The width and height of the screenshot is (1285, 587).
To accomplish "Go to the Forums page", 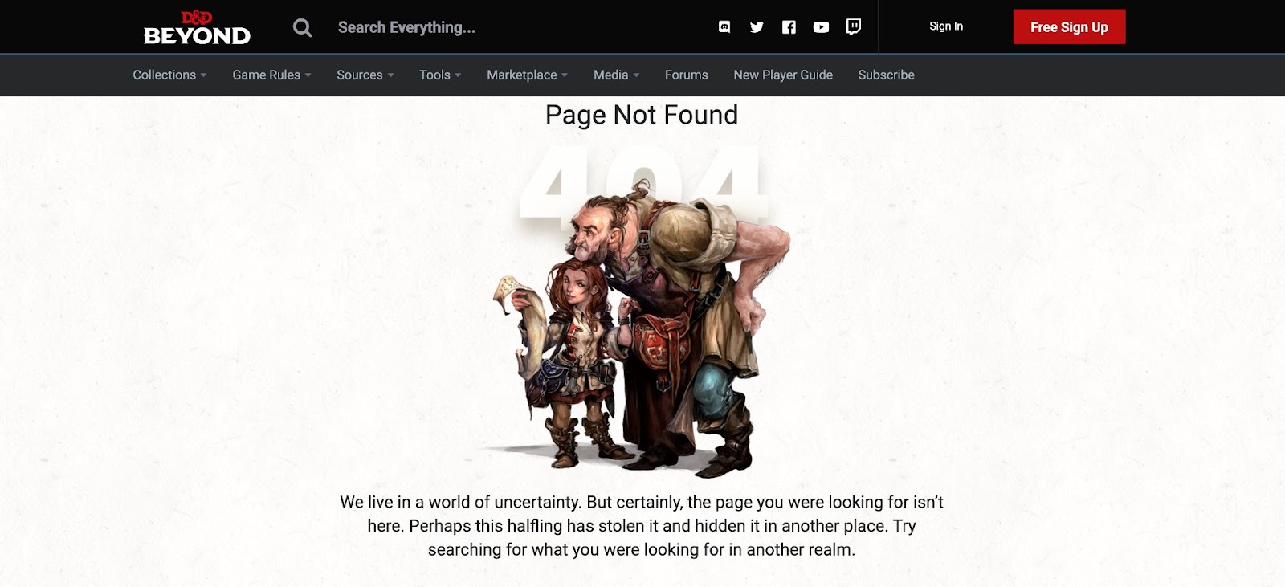I will (687, 75).
